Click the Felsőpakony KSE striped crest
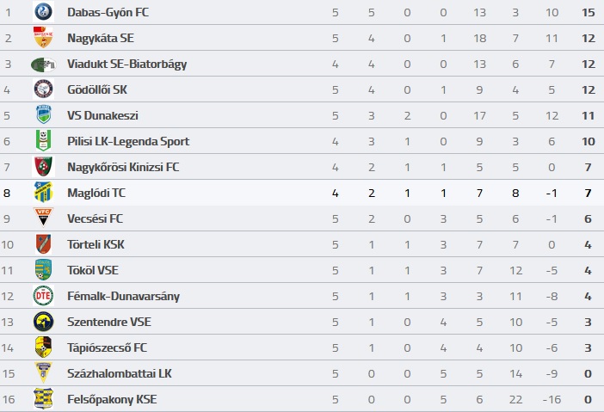Screen dimensions: 604x412 pyautogui.click(x=43, y=398)
